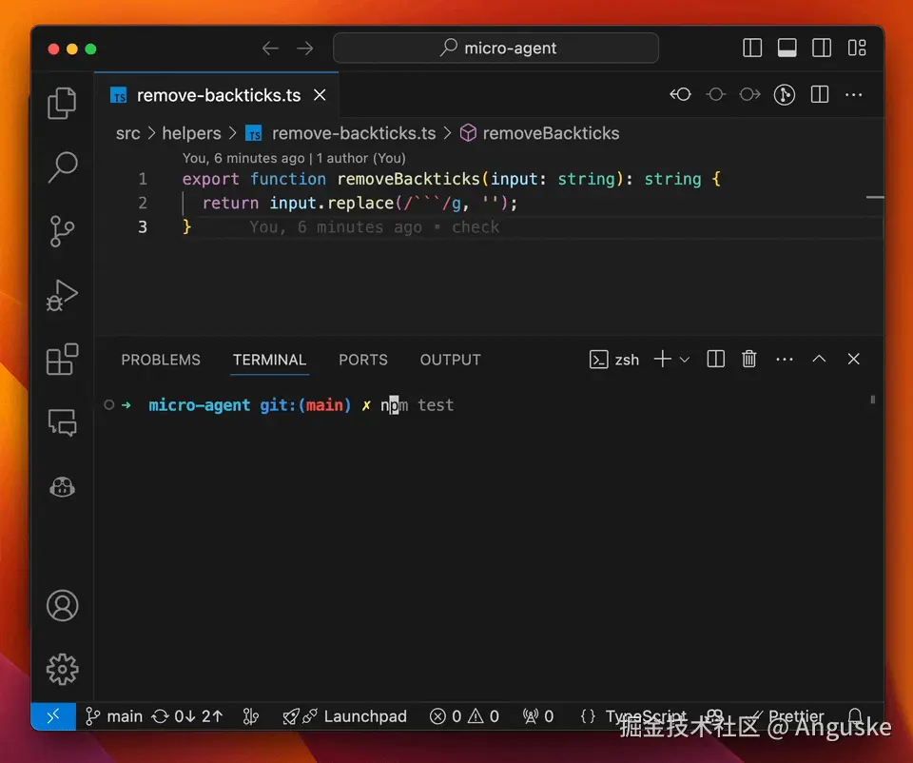Click removeBackticks function name in code
This screenshot has height=763, width=913.
408,179
